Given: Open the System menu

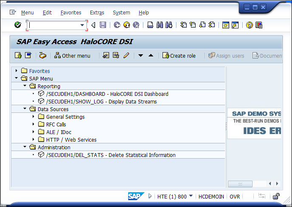Looking at the screenshot, I should coord(121,13).
